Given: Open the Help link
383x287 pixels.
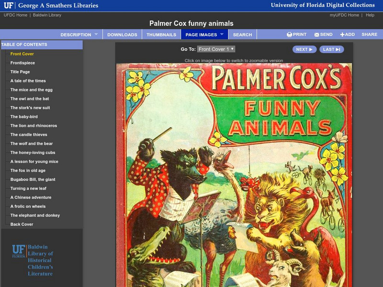Looking at the screenshot, I should click(x=370, y=15).
